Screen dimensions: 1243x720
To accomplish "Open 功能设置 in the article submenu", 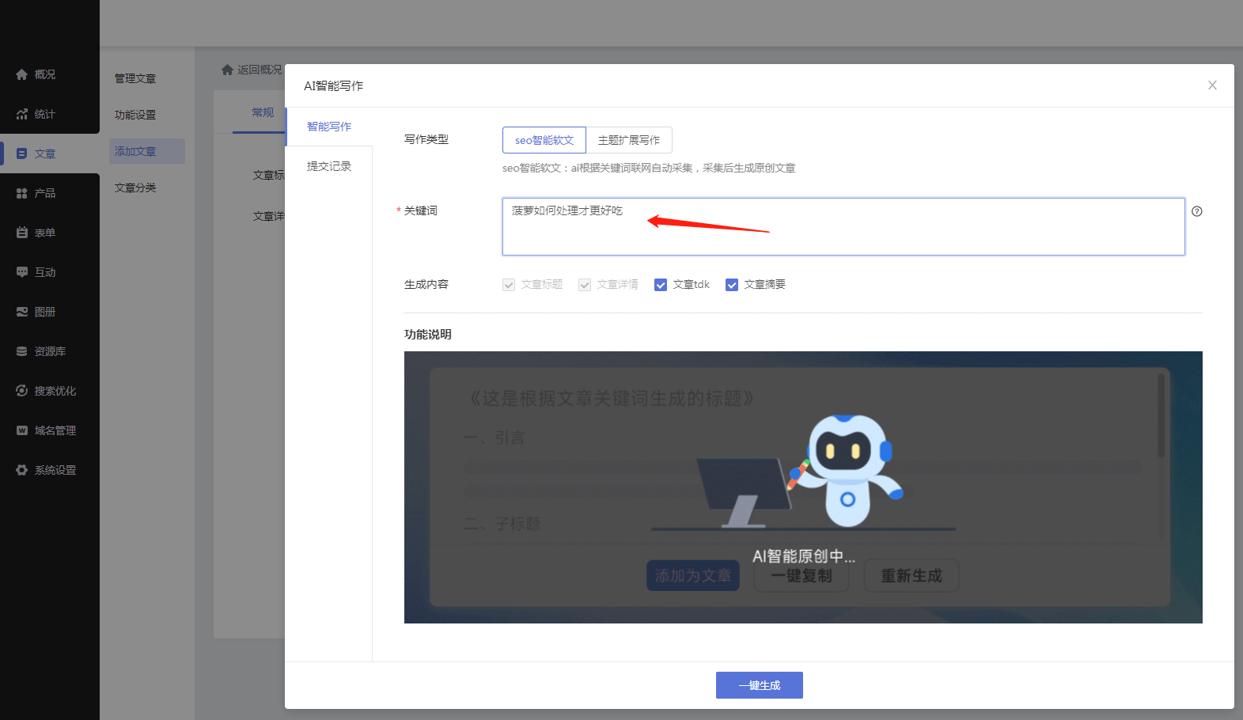I will point(135,115).
